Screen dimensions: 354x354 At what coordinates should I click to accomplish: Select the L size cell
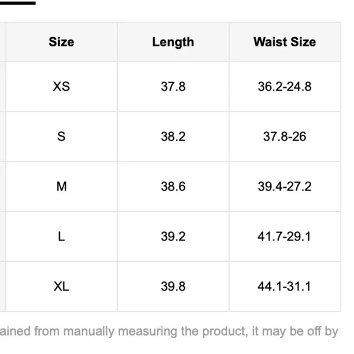coord(62,237)
